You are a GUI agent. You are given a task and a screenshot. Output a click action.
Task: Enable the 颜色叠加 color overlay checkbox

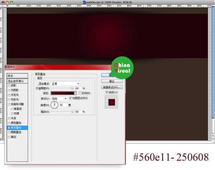pyautogui.click(x=9, y=123)
